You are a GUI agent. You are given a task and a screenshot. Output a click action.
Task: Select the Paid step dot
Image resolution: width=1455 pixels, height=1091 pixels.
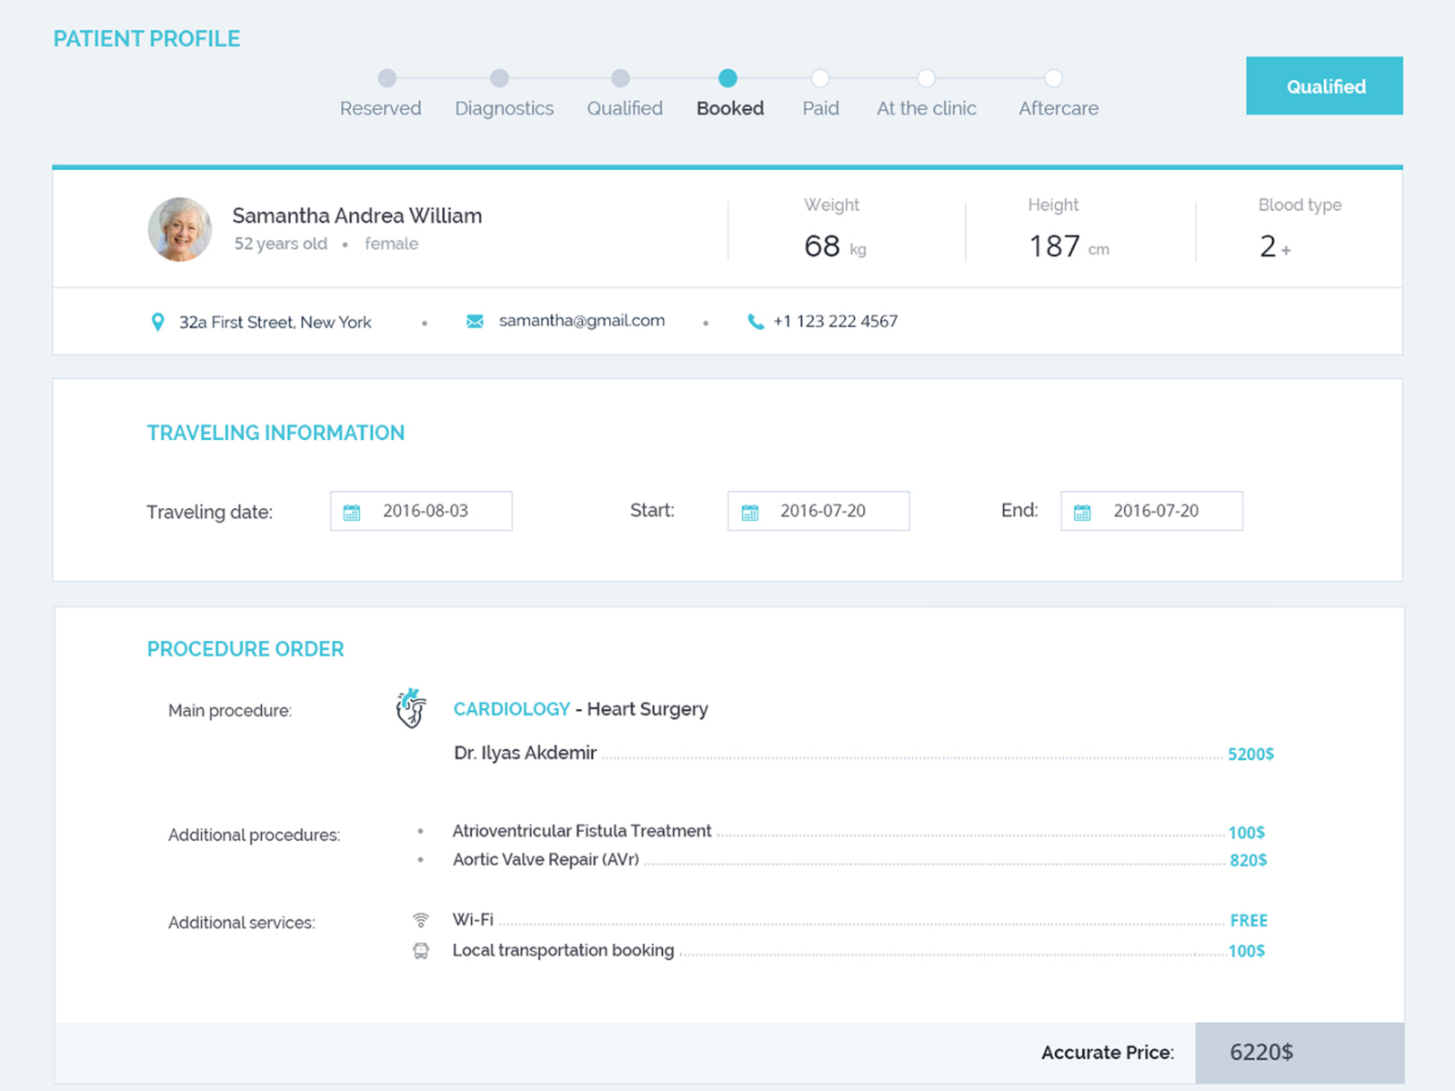[819, 78]
